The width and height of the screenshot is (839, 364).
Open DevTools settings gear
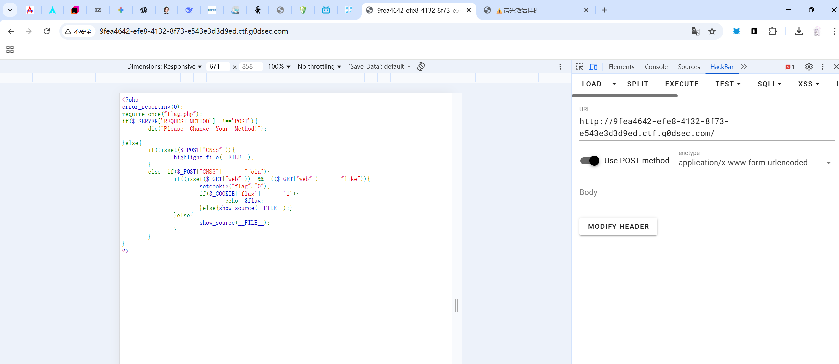click(x=809, y=67)
